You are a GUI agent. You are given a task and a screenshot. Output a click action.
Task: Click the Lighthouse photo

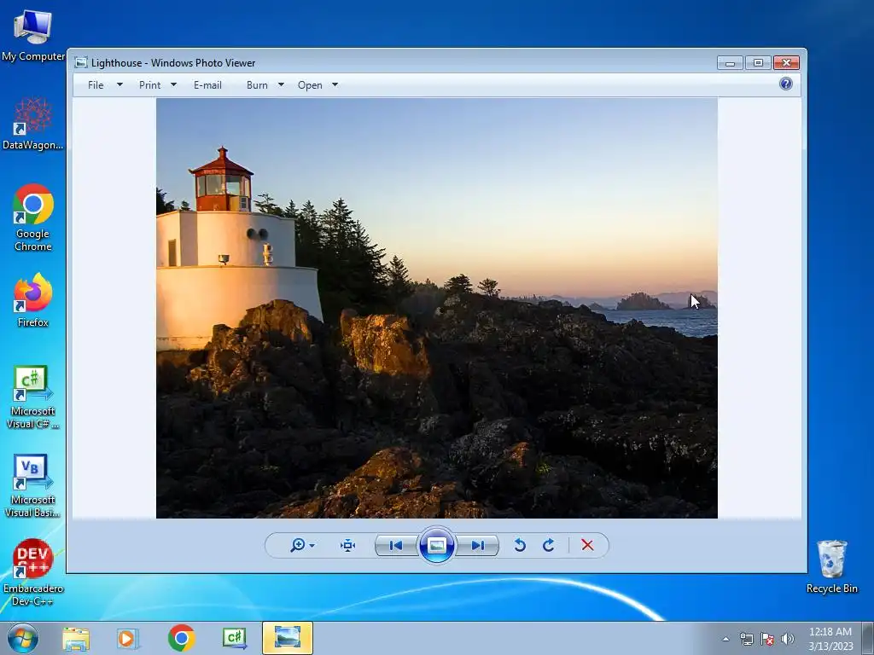(436, 308)
